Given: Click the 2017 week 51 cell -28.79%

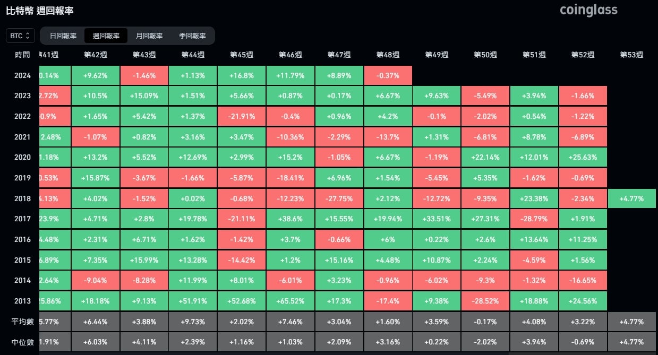Looking at the screenshot, I should point(534,219).
